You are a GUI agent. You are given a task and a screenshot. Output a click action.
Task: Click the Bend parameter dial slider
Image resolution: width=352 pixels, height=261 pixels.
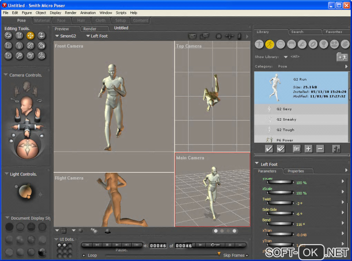coord(280,224)
